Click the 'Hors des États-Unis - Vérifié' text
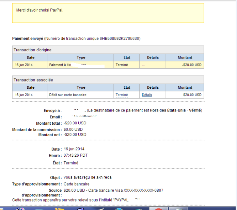237x210 pixels. point(175,110)
